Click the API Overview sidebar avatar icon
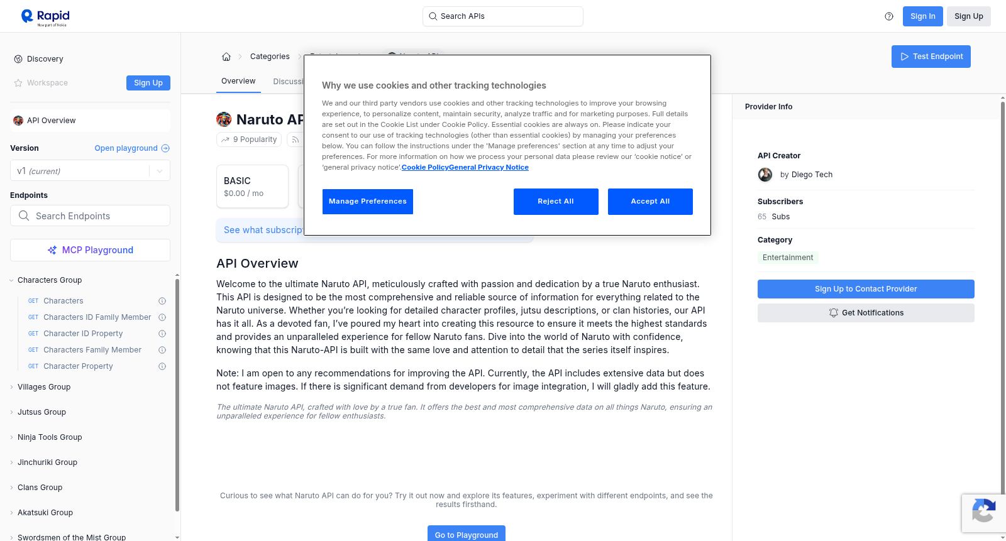Image resolution: width=1006 pixels, height=541 pixels. pyautogui.click(x=18, y=121)
